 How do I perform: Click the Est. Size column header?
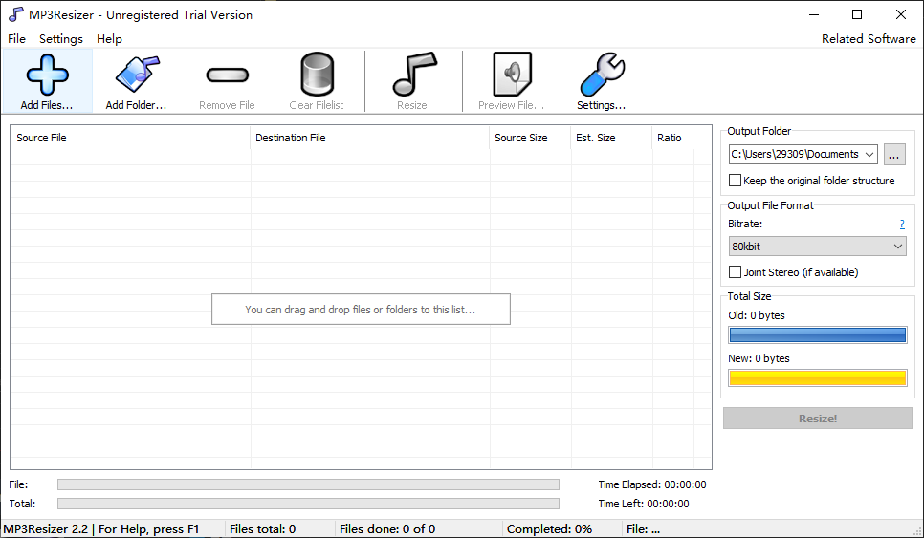pyautogui.click(x=611, y=138)
